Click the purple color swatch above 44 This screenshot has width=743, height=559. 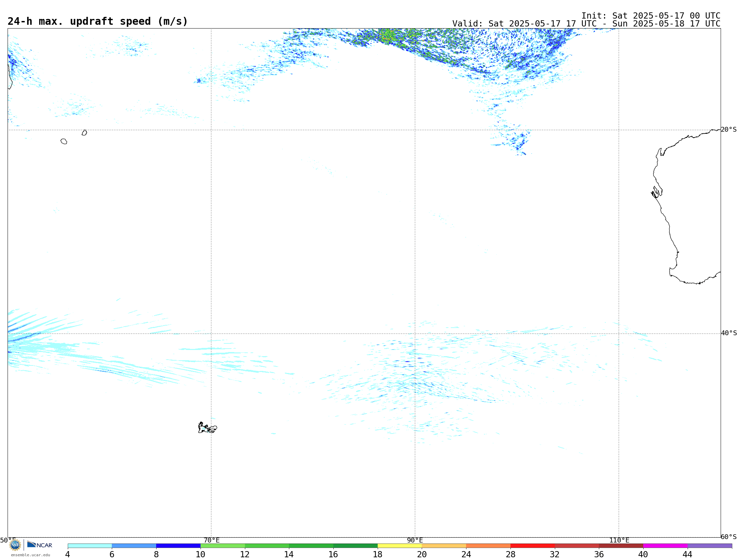(x=710, y=546)
